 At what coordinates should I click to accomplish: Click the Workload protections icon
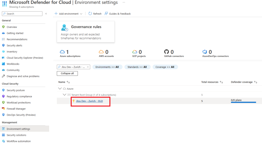(x=3, y=103)
